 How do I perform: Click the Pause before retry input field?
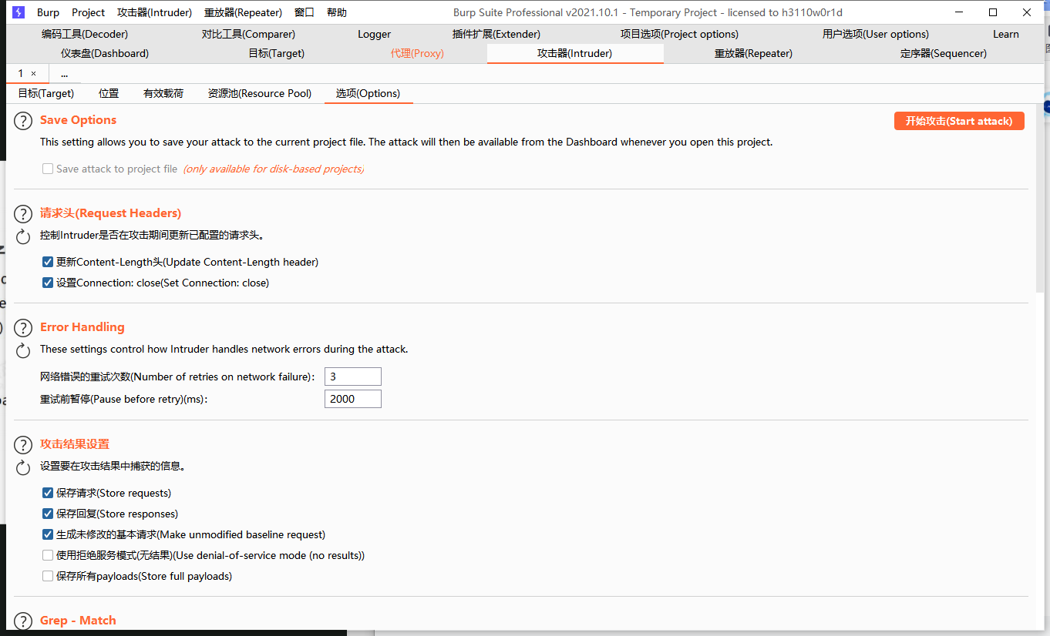(352, 399)
